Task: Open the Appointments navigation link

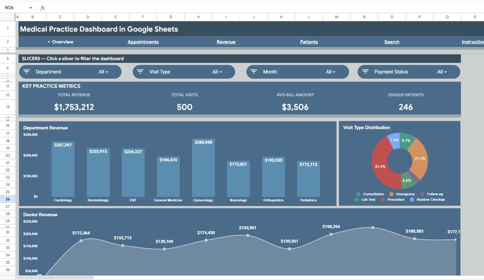Action: point(143,42)
